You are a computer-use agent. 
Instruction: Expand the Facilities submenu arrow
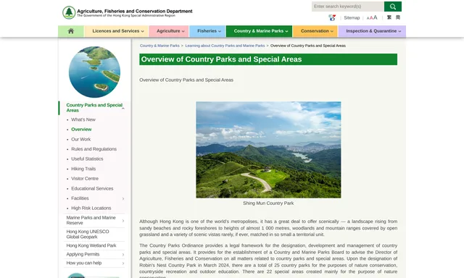click(x=123, y=198)
